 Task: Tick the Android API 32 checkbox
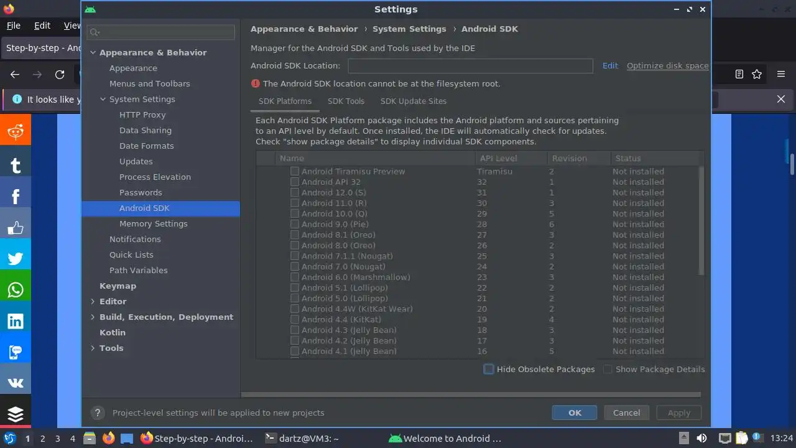(295, 182)
